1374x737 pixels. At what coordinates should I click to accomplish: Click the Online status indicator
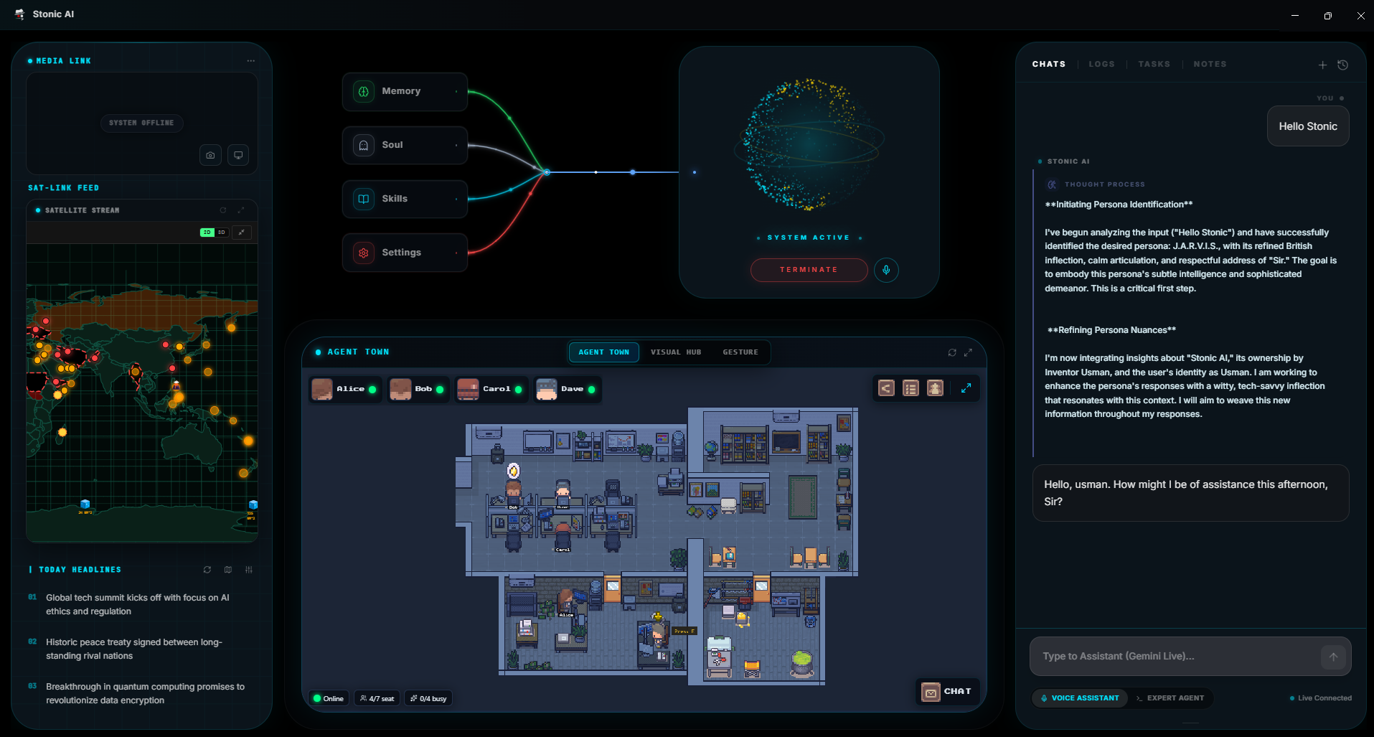329,699
